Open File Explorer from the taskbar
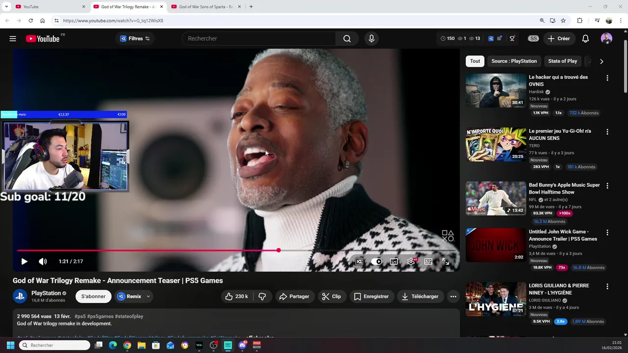The height and width of the screenshot is (353, 628). click(141, 346)
